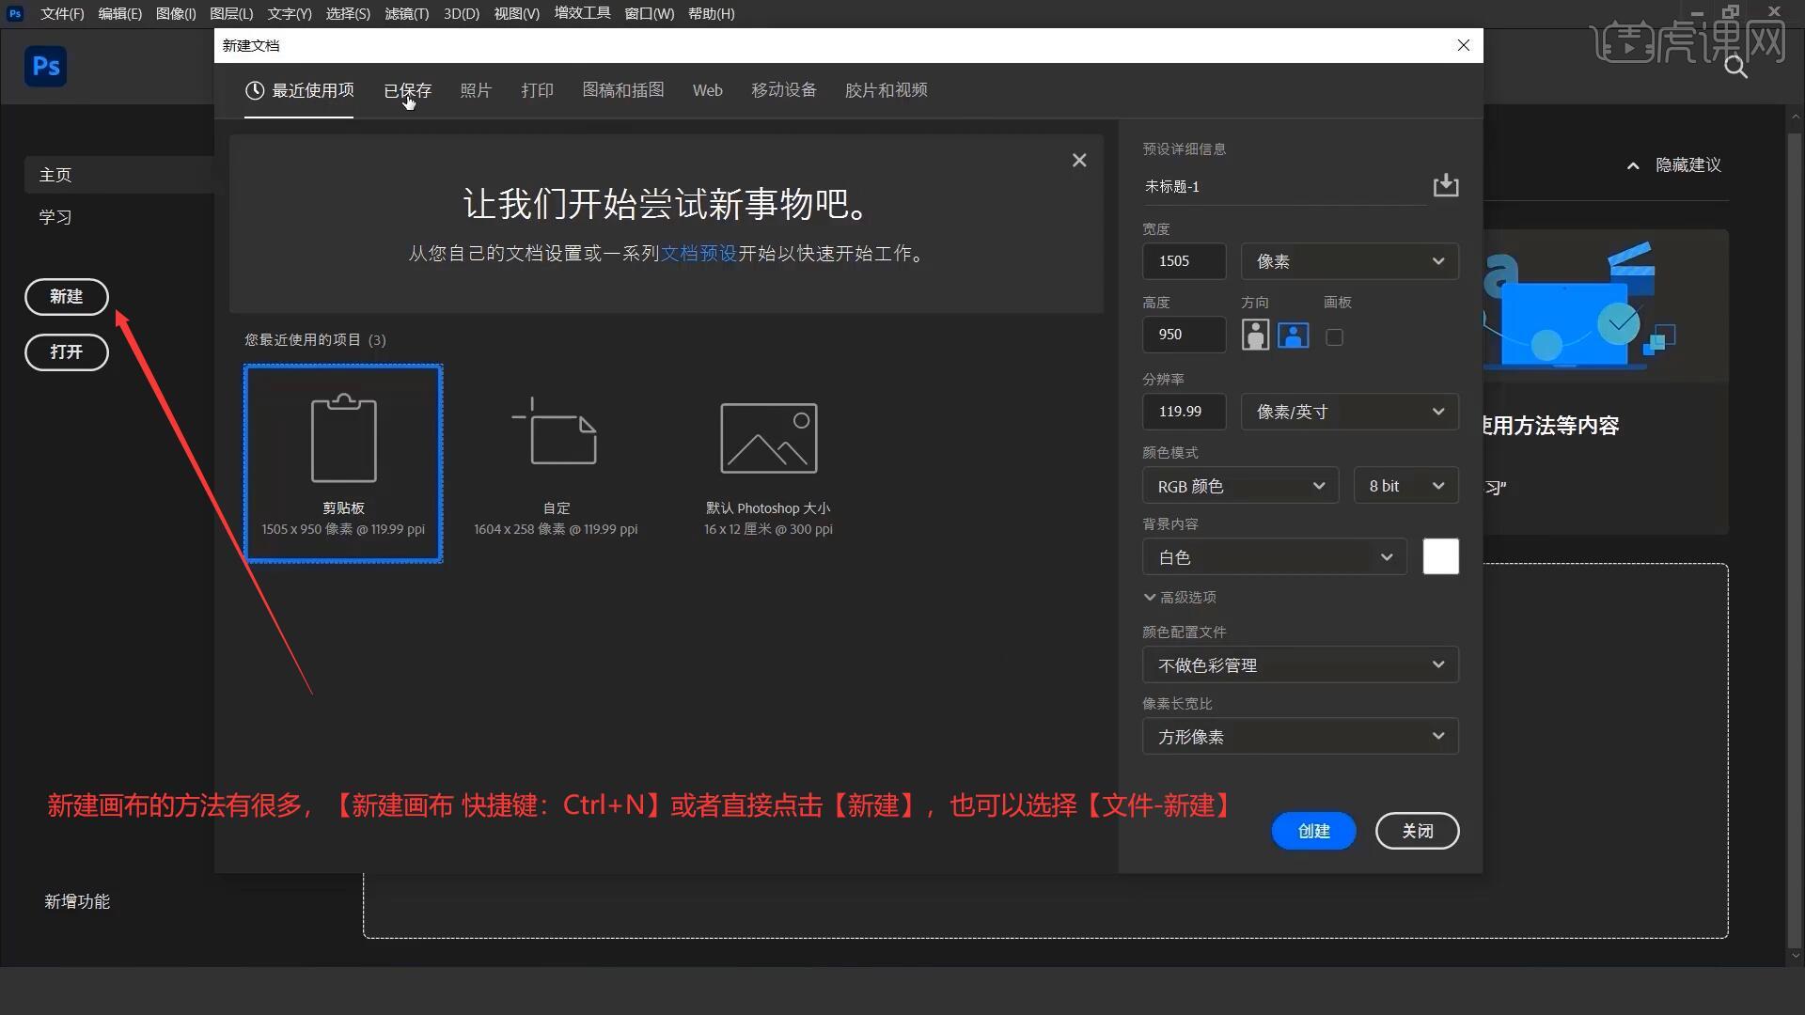Open the 8 bit color depth dropdown
1805x1015 pixels.
1405,485
